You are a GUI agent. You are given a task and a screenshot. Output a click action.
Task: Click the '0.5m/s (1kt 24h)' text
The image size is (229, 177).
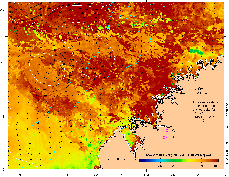pos(204,117)
